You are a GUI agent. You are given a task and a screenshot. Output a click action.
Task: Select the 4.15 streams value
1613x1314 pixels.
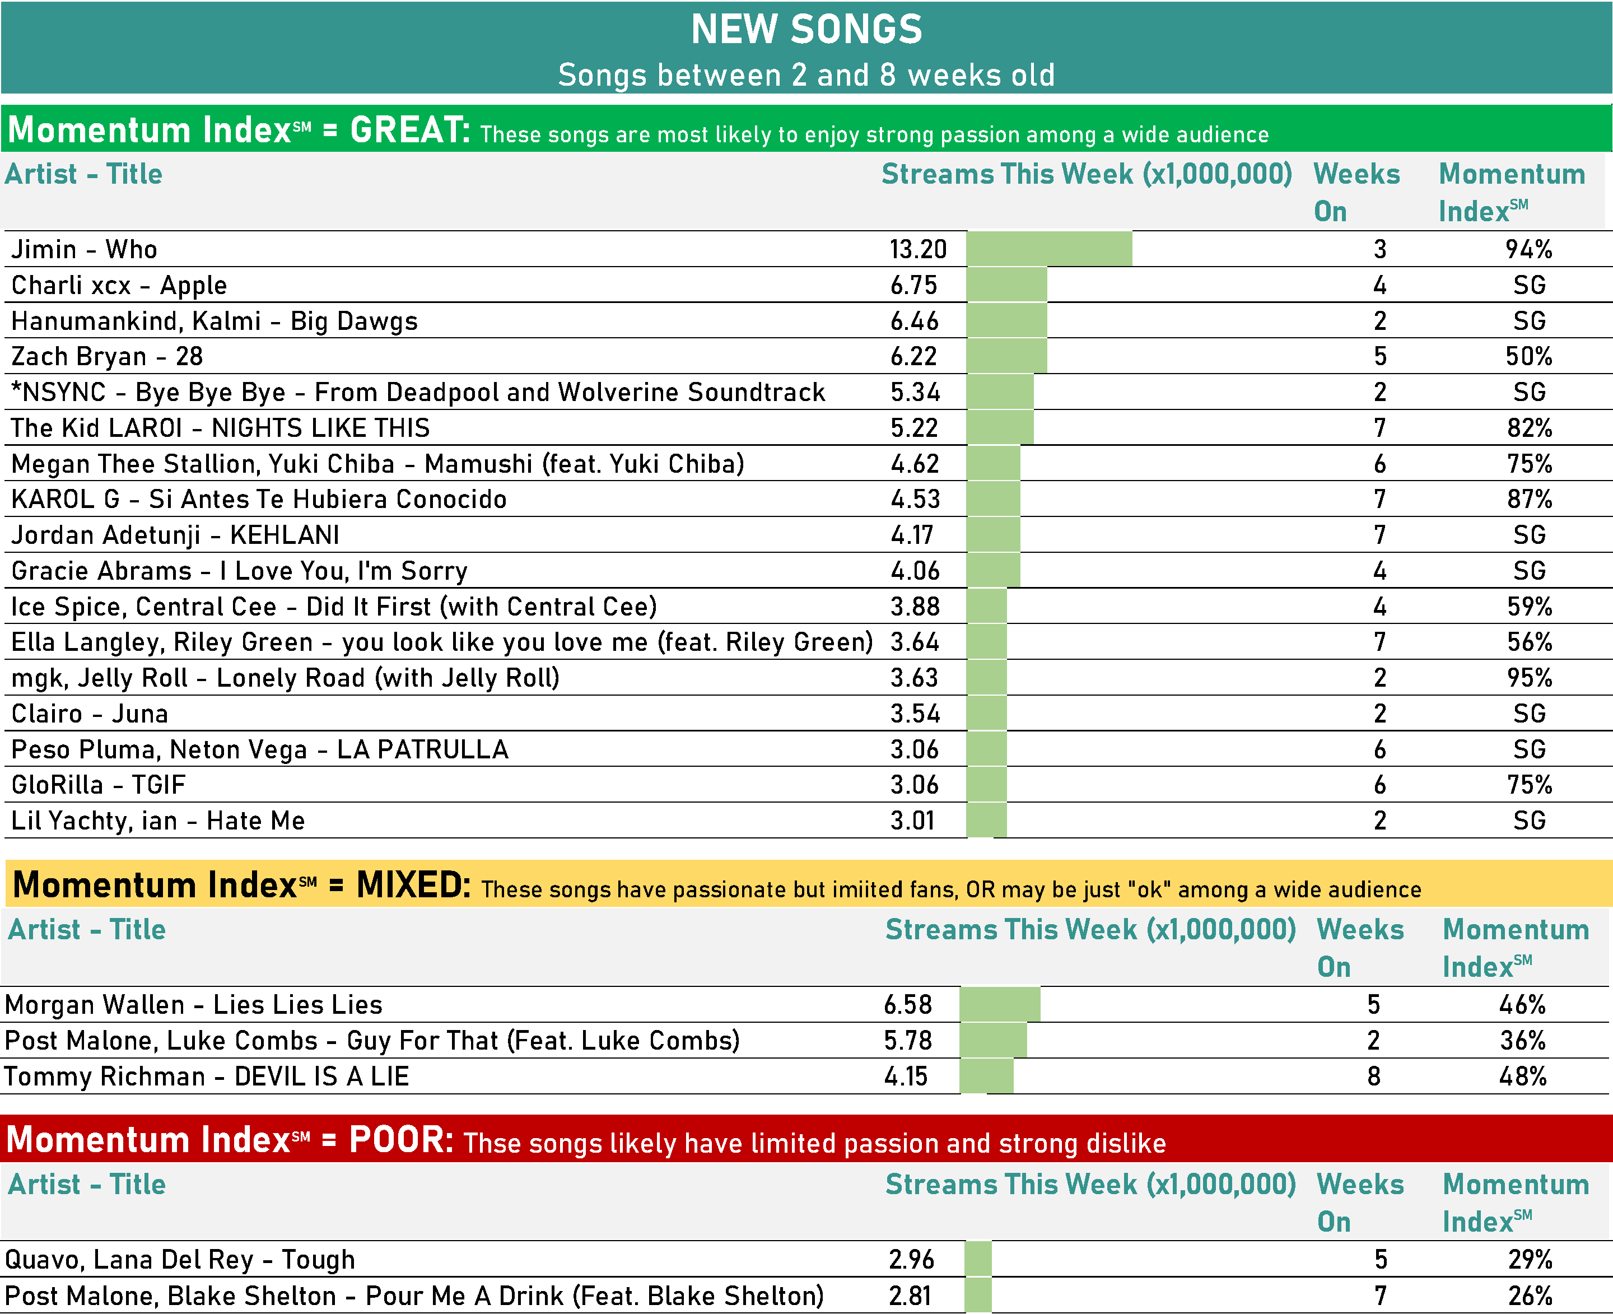pos(905,1077)
